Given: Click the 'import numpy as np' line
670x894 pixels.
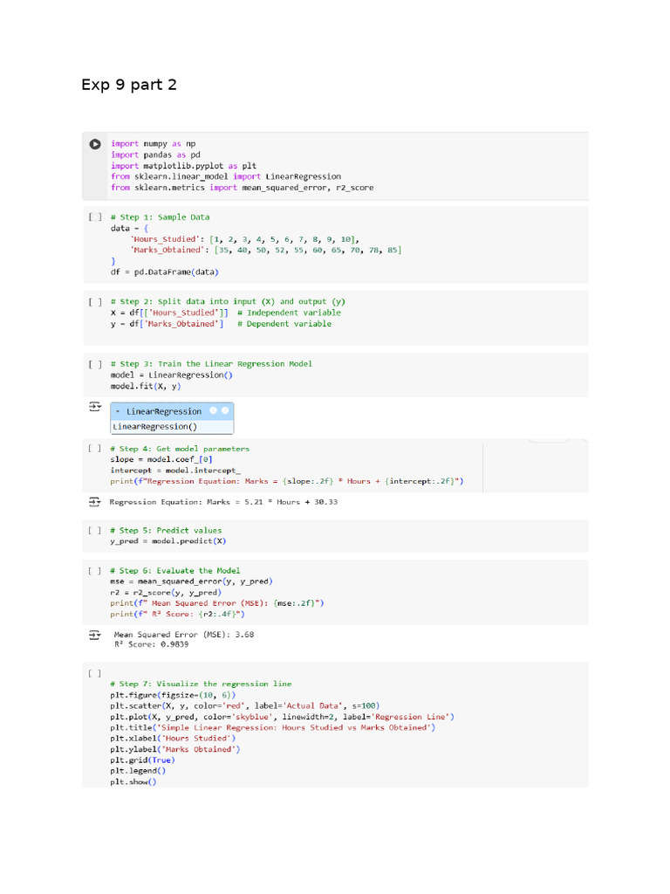Looking at the screenshot, I should click(154, 144).
